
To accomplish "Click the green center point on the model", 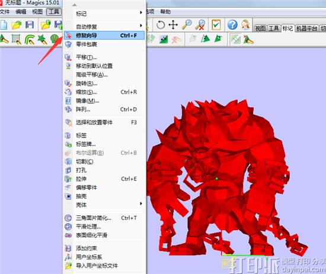I will tap(216, 179).
